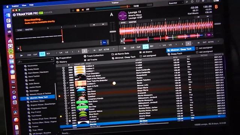Toggle MASTER on Deck A
Image resolution: width=240 pixels, height=135 pixels.
coord(29,29)
